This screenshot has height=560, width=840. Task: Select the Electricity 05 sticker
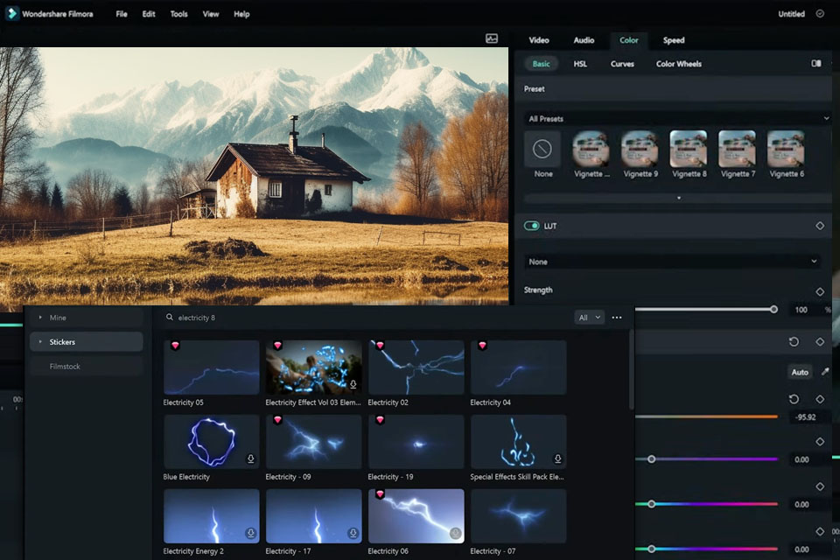(x=211, y=367)
